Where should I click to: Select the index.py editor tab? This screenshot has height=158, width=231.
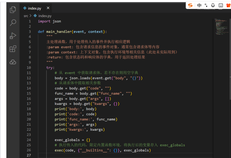pos(36,8)
